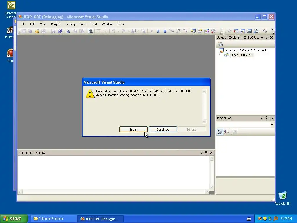
Task: Click the Save floppy disk icon
Action: click(53, 31)
